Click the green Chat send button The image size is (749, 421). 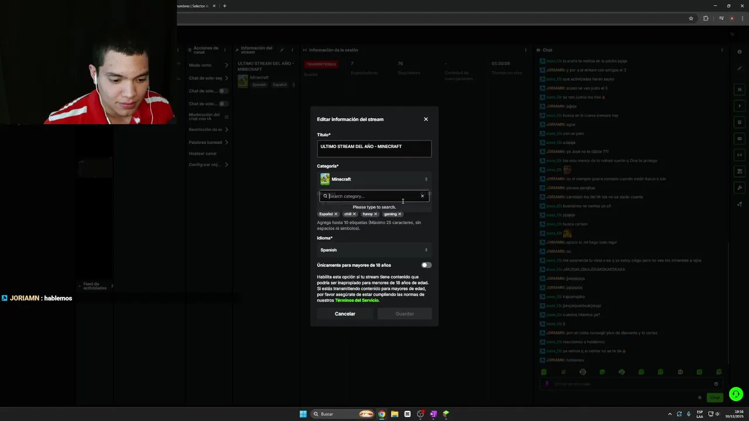(715, 398)
